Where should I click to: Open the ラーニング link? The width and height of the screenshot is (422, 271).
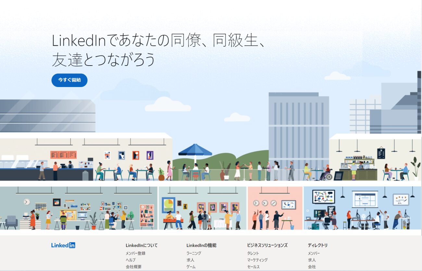[x=194, y=253]
